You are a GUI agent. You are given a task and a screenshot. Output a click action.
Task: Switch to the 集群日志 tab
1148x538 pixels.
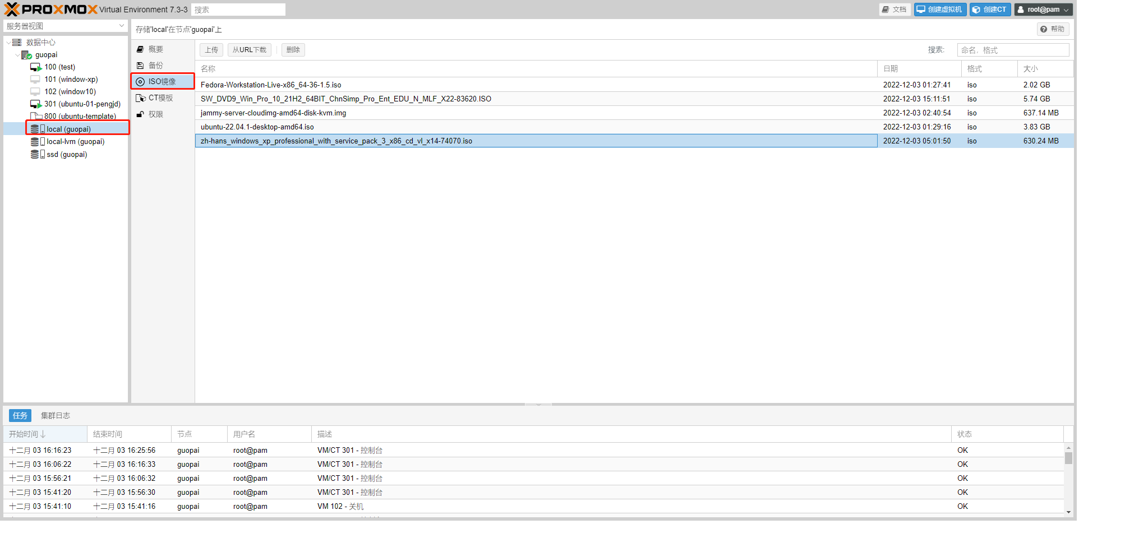[x=55, y=416]
